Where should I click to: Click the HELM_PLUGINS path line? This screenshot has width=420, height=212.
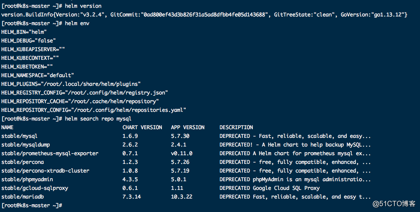tap(71, 84)
